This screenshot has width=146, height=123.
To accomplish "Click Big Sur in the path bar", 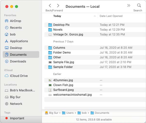I will 51,113.
